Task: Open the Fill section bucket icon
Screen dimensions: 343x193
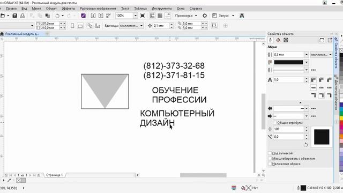Action: (x=278, y=40)
